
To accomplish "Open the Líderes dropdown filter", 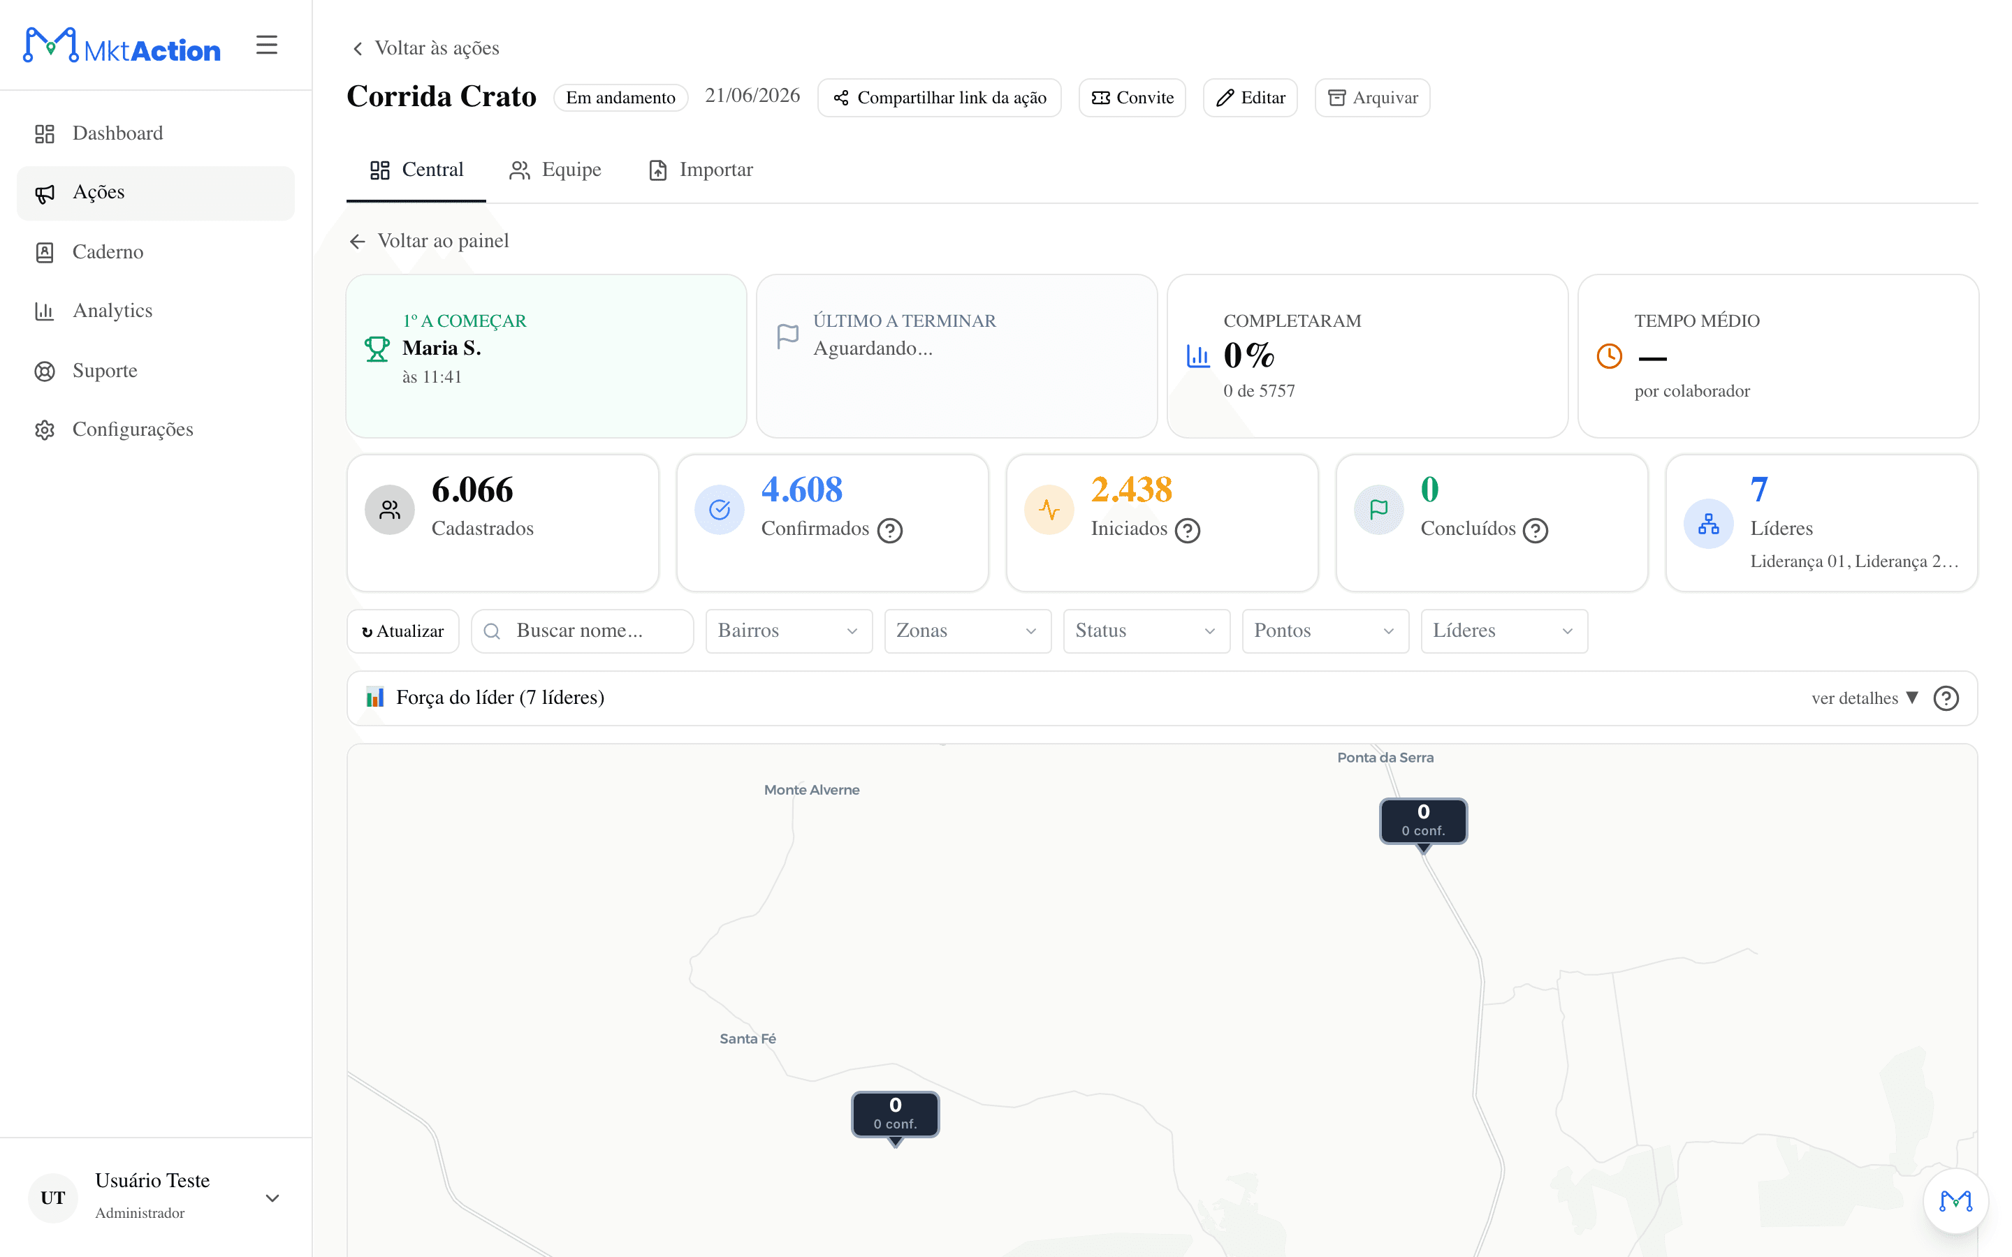I will tap(1504, 631).
